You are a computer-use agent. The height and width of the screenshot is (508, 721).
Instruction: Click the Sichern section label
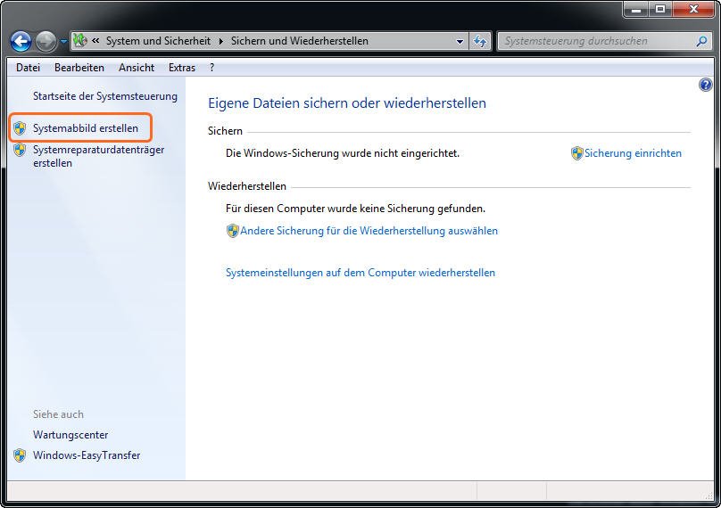coord(225,131)
